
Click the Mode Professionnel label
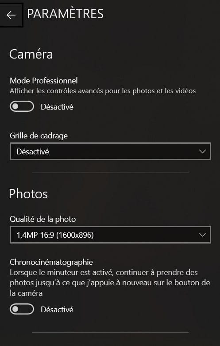tap(44, 81)
